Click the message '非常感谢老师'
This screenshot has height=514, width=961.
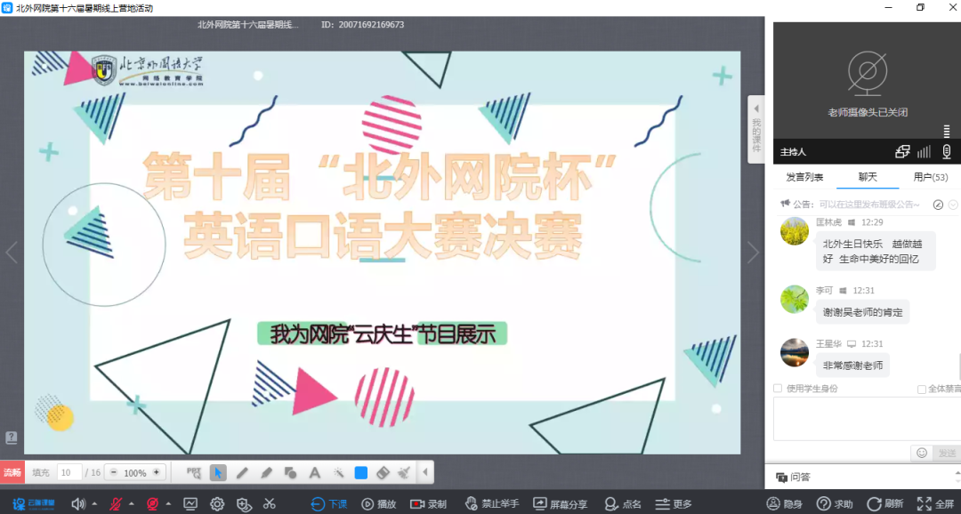coord(852,365)
